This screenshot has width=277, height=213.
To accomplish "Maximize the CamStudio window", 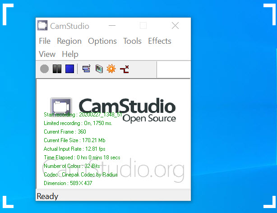I will point(143,26).
